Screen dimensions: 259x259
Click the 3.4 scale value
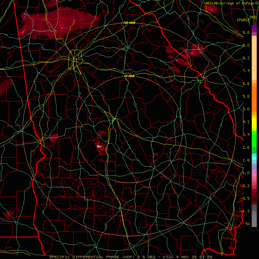click(246, 135)
